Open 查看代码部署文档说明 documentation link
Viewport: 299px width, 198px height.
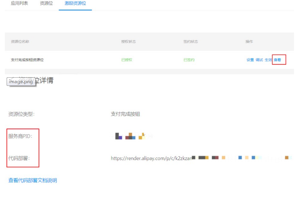coord(33,181)
